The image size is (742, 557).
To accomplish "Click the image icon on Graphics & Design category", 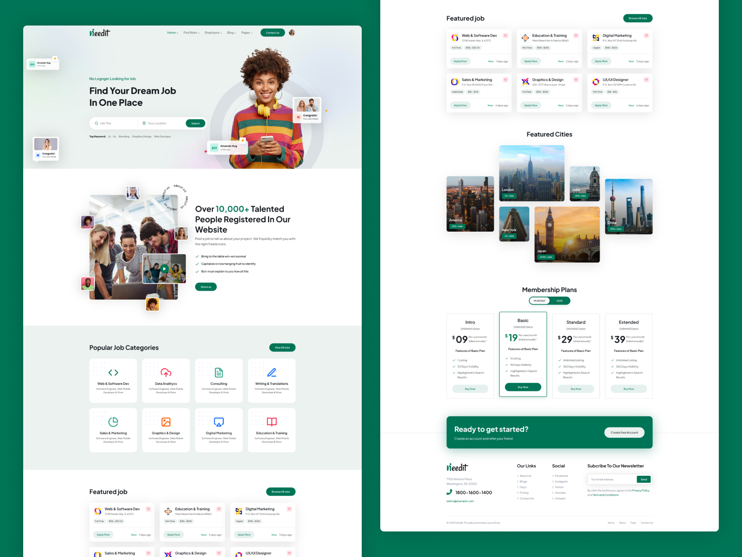I will [166, 421].
